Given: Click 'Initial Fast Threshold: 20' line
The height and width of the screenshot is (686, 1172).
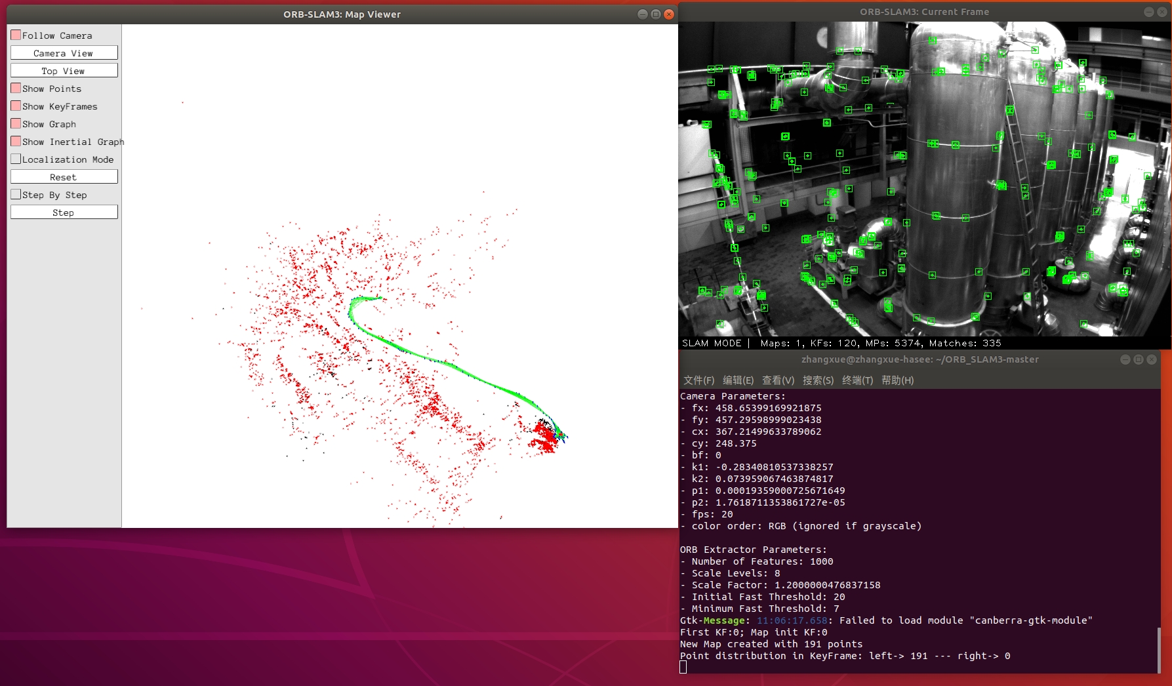Looking at the screenshot, I should click(x=763, y=597).
